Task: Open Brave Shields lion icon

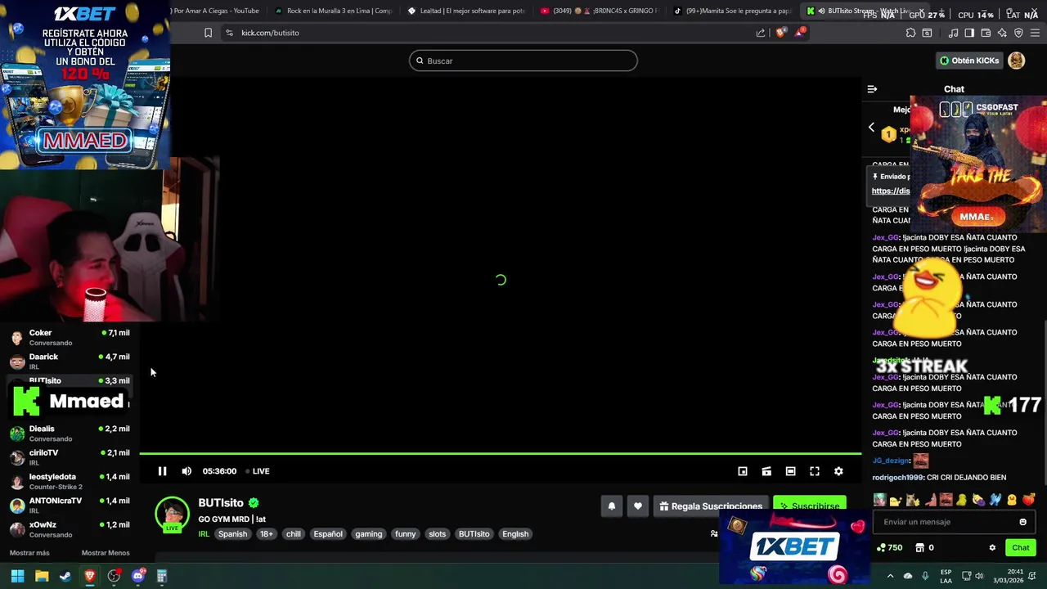Action: tap(780, 33)
